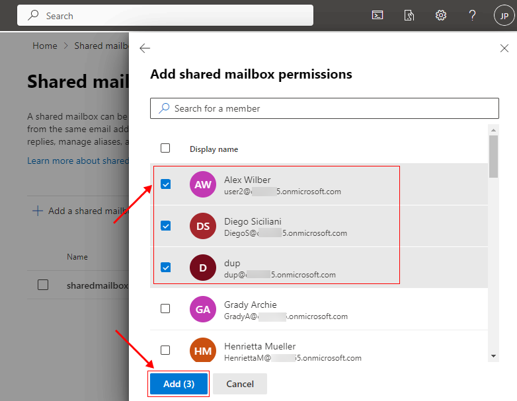Check the Henrietta Mueller checkbox
Viewport: 517px width, 401px height.
pos(165,350)
